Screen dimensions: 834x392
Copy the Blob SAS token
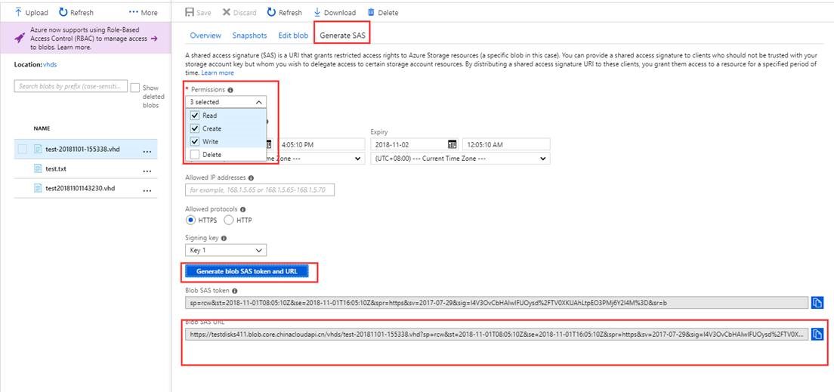[817, 303]
